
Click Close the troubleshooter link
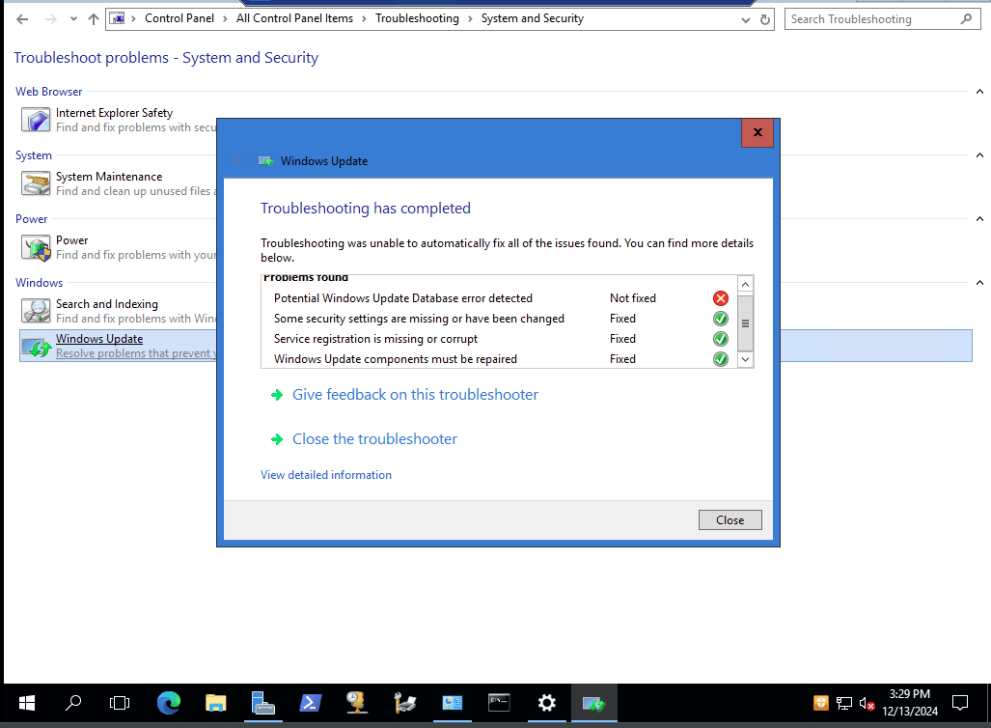pyautogui.click(x=374, y=439)
